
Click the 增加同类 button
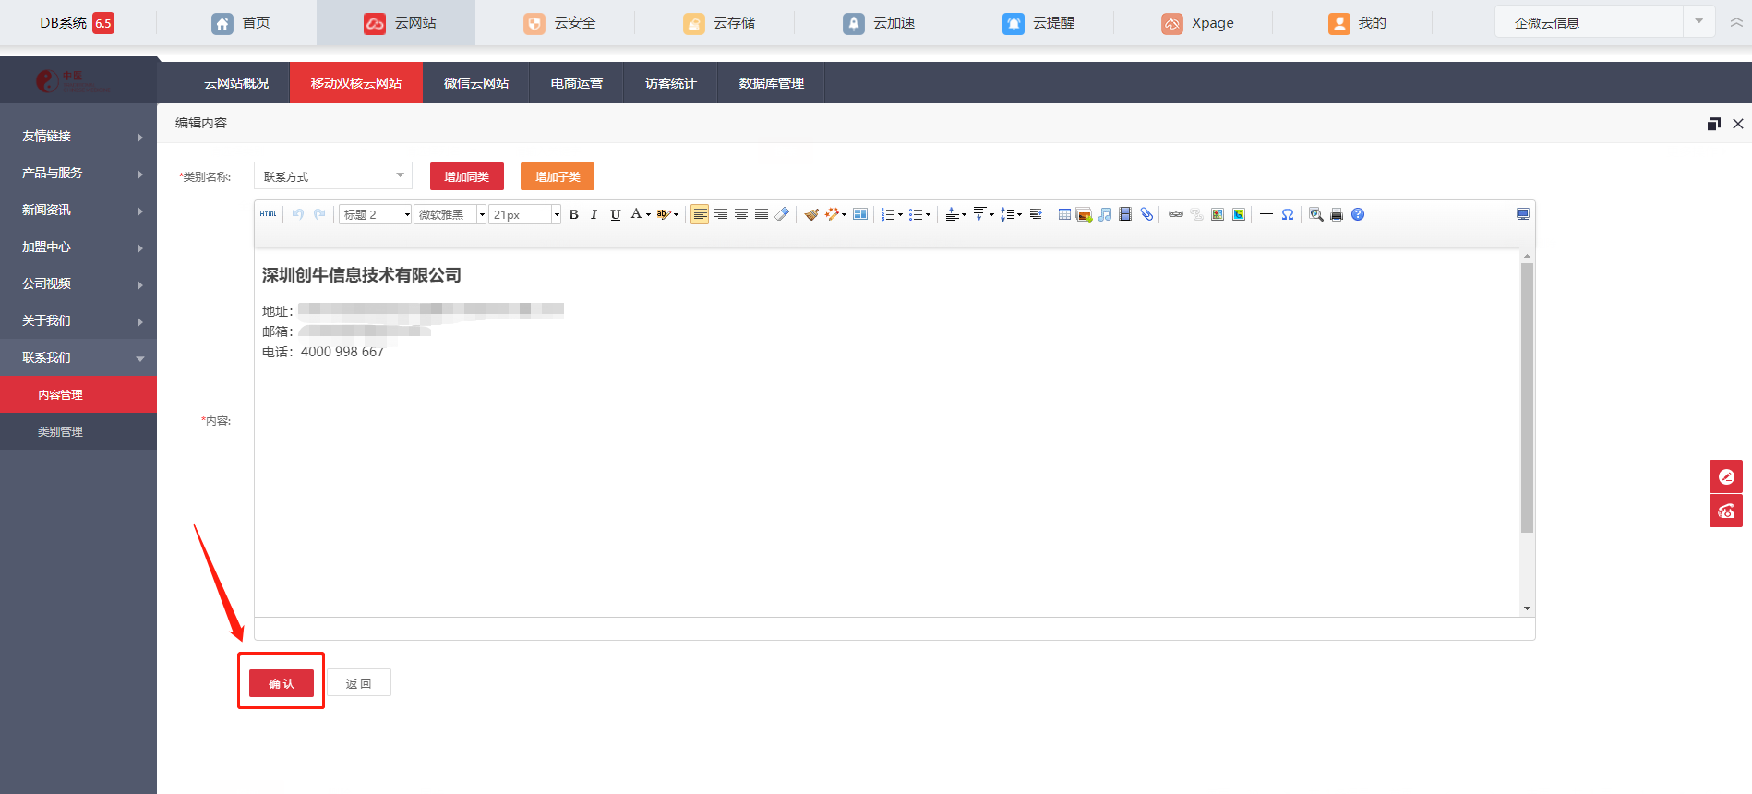point(467,176)
